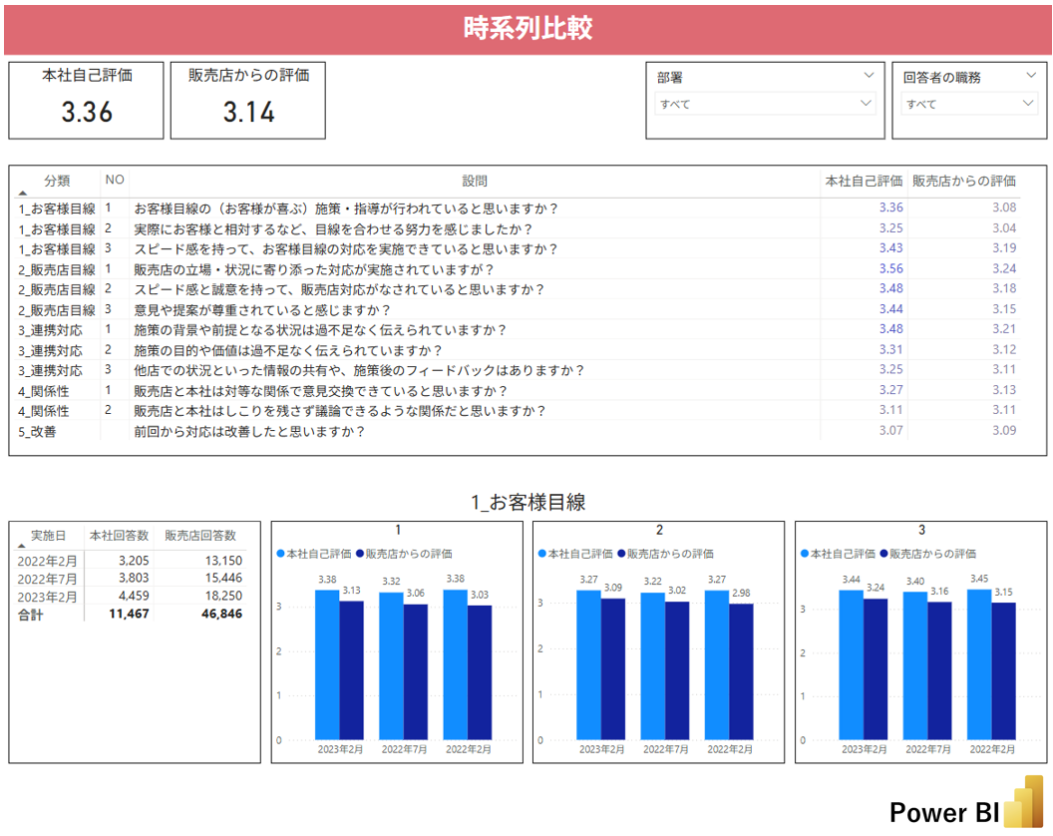This screenshot has height=836, width=1053.
Task: Sort by 販売店からの評価 column header in the main table
Action: pos(964,181)
